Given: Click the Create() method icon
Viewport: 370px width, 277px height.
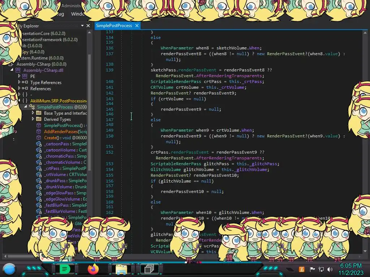Looking at the screenshot, I should [39, 137].
